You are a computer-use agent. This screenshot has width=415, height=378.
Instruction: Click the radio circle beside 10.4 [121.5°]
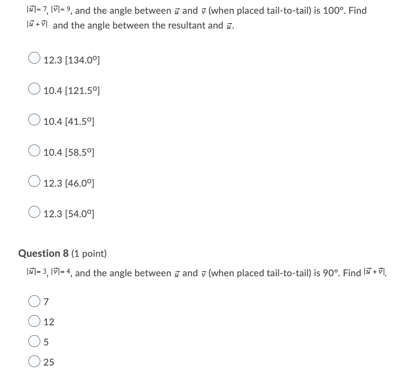34,89
